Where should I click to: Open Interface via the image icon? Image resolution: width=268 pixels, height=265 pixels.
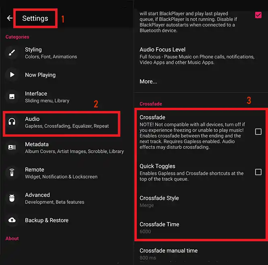tap(12, 97)
